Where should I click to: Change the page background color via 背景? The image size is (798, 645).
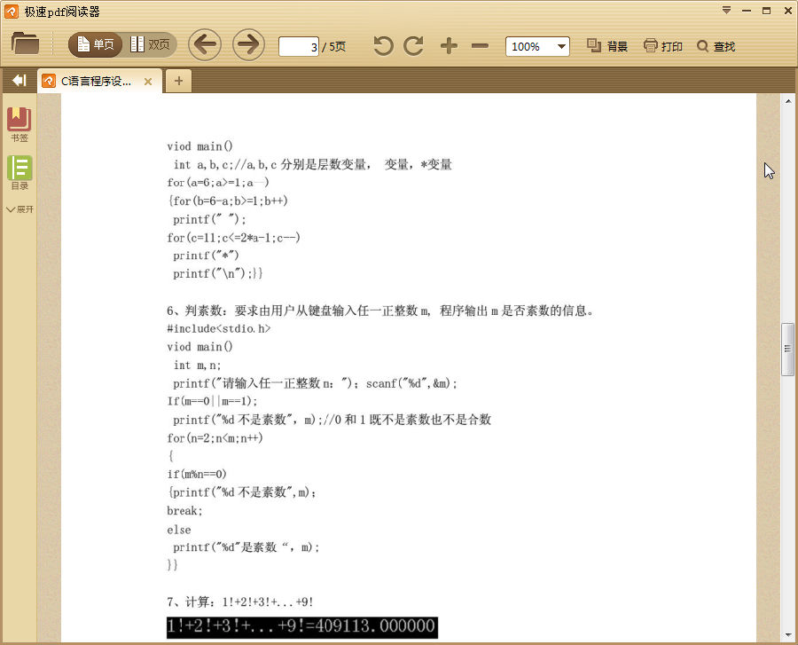pos(606,45)
